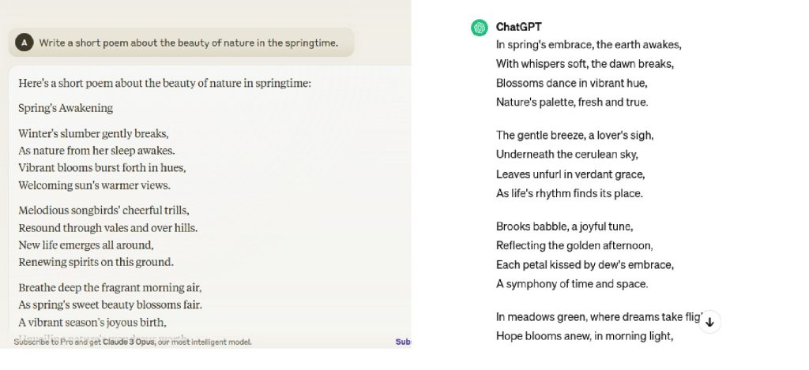
Task: Click the line "In spring's embrace, the earth awakes"
Action: point(589,44)
